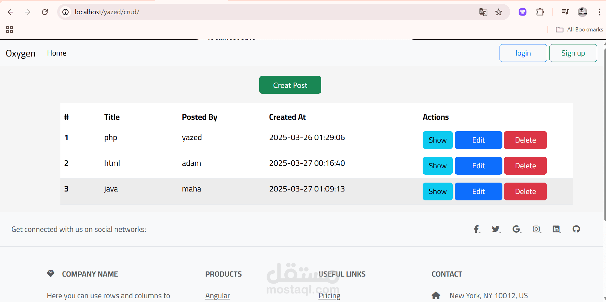
Task: Open the Google social link
Action: (x=517, y=229)
